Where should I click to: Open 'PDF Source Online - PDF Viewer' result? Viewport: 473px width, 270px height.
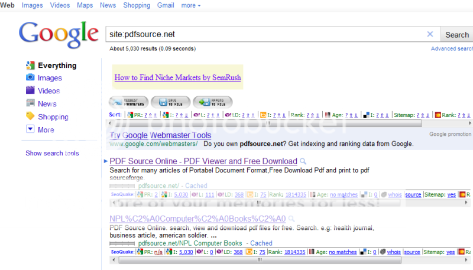203,161
